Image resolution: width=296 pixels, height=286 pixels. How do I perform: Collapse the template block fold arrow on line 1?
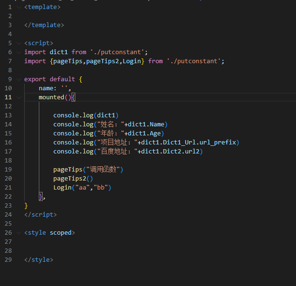pyautogui.click(x=18, y=7)
